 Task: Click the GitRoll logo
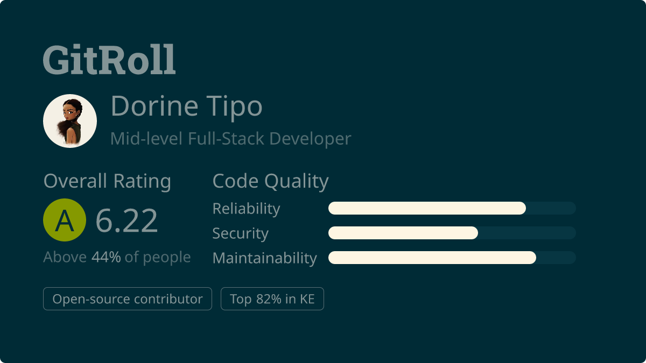point(109,59)
